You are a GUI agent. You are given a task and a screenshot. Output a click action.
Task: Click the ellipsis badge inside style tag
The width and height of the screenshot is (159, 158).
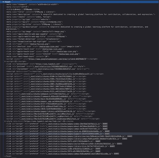[x=64, y=121]
